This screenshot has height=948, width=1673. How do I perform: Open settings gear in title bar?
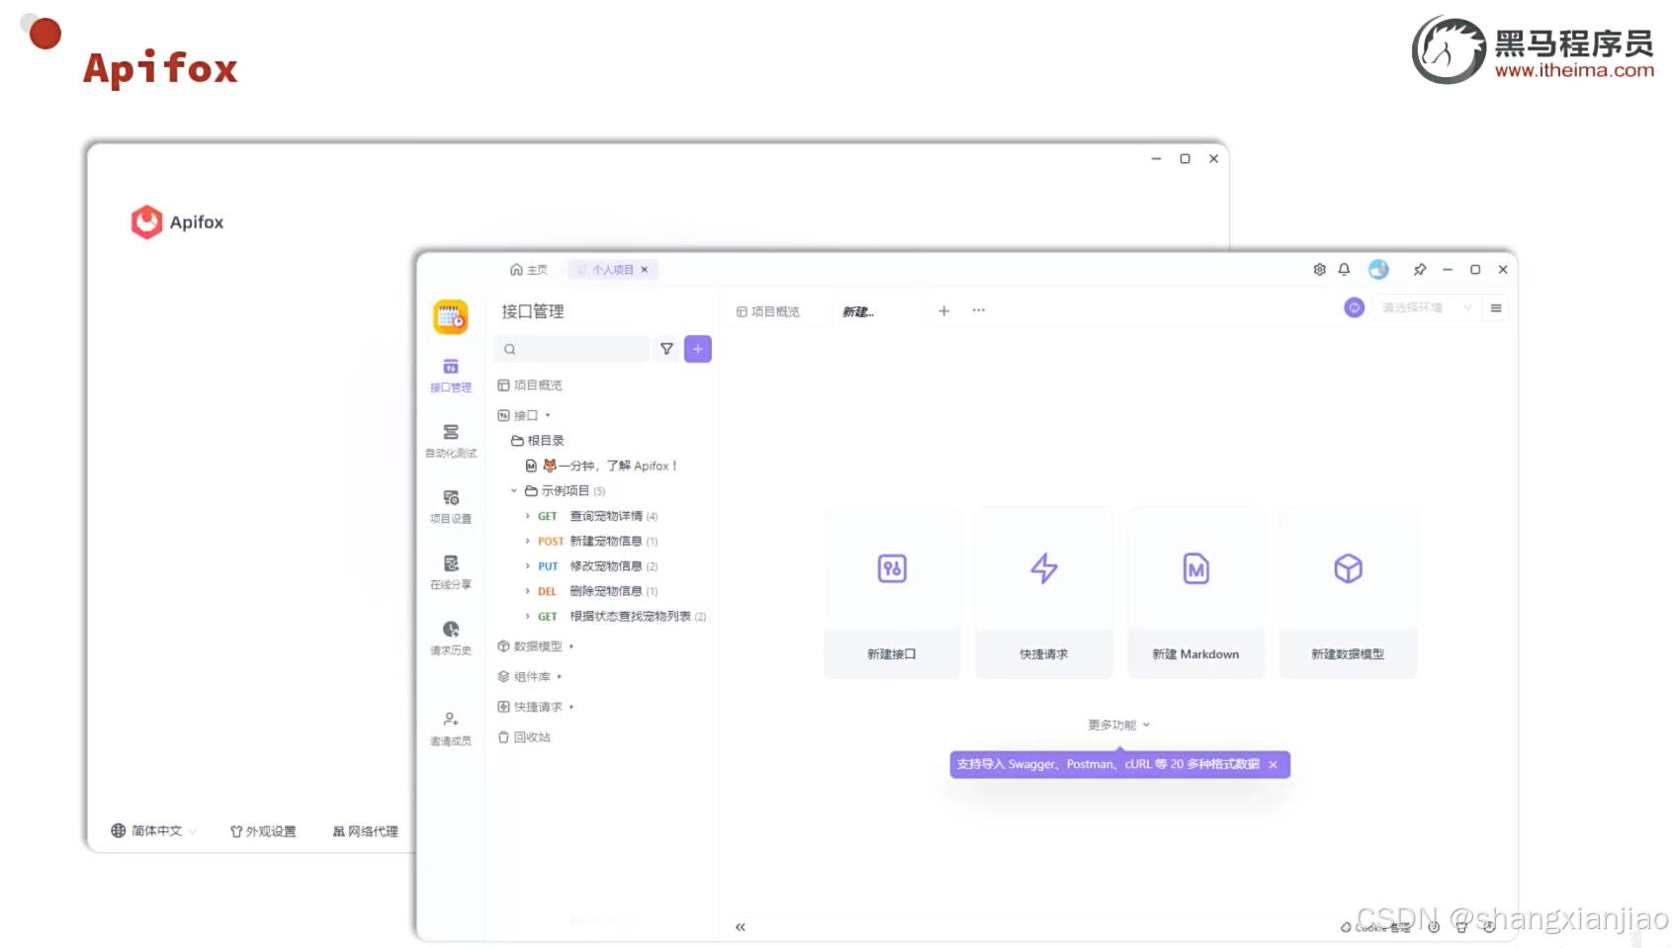[1319, 270]
